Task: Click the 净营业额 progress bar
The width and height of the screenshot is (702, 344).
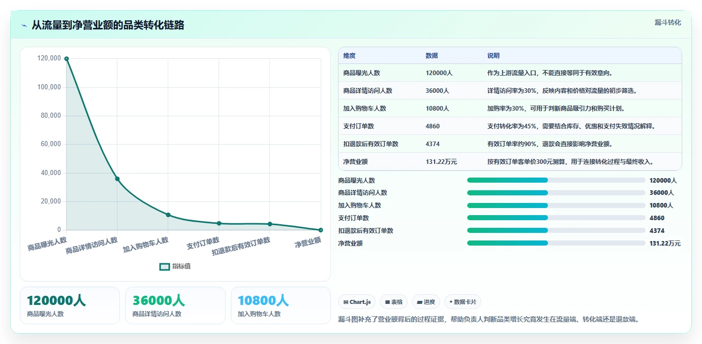Action: (556, 243)
